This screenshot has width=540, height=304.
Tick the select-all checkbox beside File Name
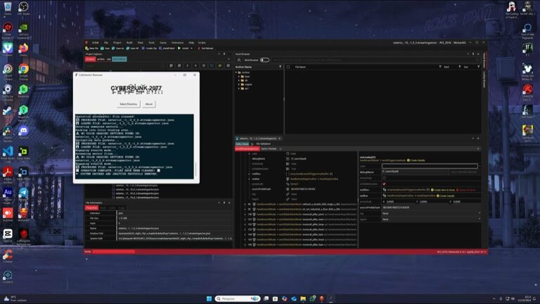coord(288,67)
